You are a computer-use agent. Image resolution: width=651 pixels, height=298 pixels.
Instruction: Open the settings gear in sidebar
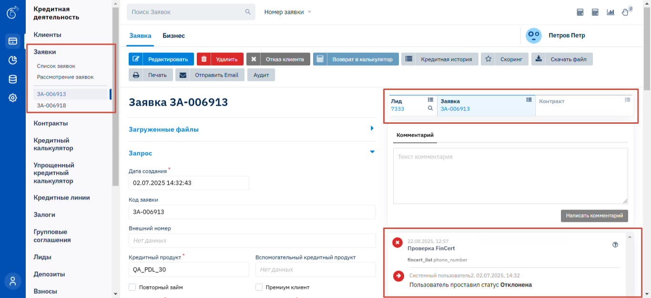tap(13, 98)
